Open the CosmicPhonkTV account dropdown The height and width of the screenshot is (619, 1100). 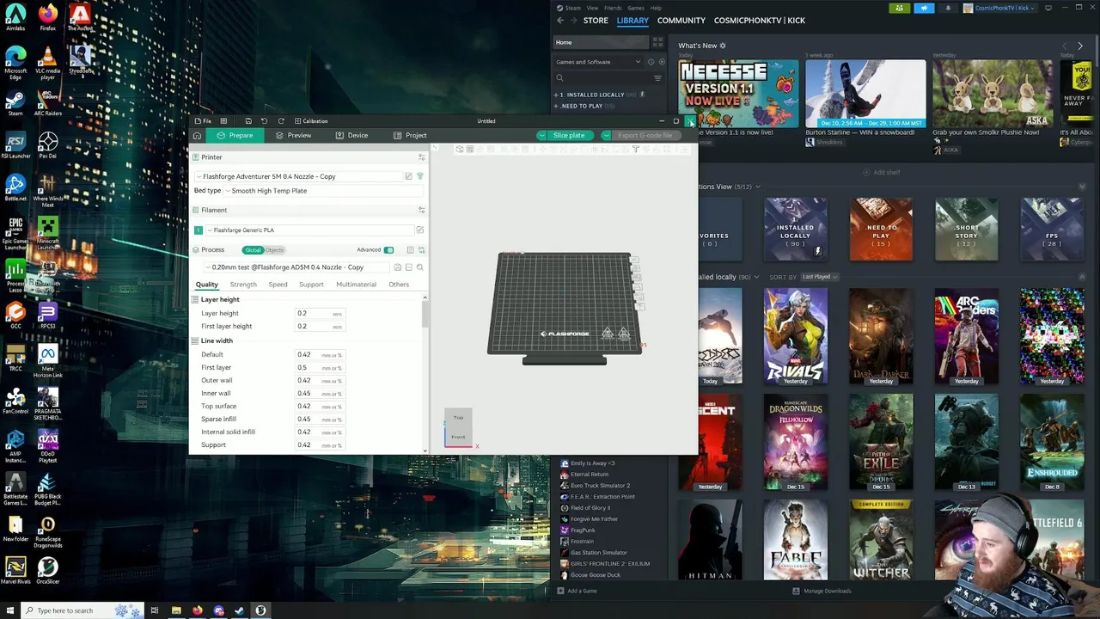pyautogui.click(x=1000, y=8)
